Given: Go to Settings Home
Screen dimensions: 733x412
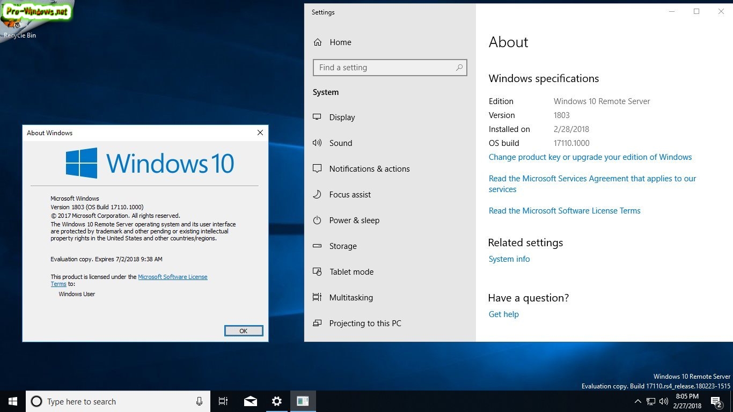Looking at the screenshot, I should (340, 42).
